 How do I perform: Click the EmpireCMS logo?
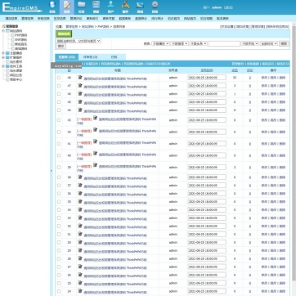[x=22, y=7]
